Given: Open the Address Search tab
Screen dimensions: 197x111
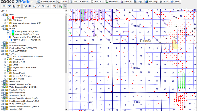Looking at the screenshot, I should pos(46,2).
